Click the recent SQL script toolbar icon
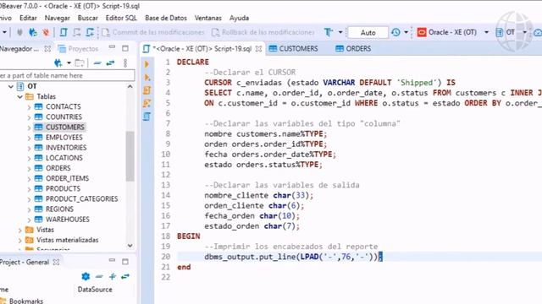Image resolution: width=542 pixels, height=304 pixels. pos(77,32)
